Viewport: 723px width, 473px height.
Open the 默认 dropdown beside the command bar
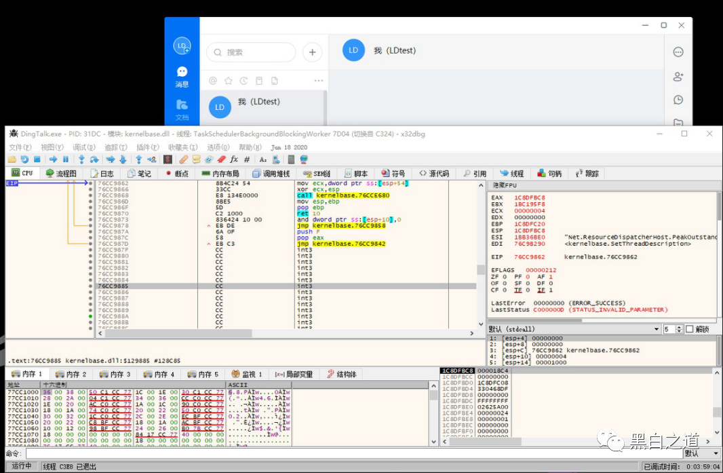coord(701,453)
